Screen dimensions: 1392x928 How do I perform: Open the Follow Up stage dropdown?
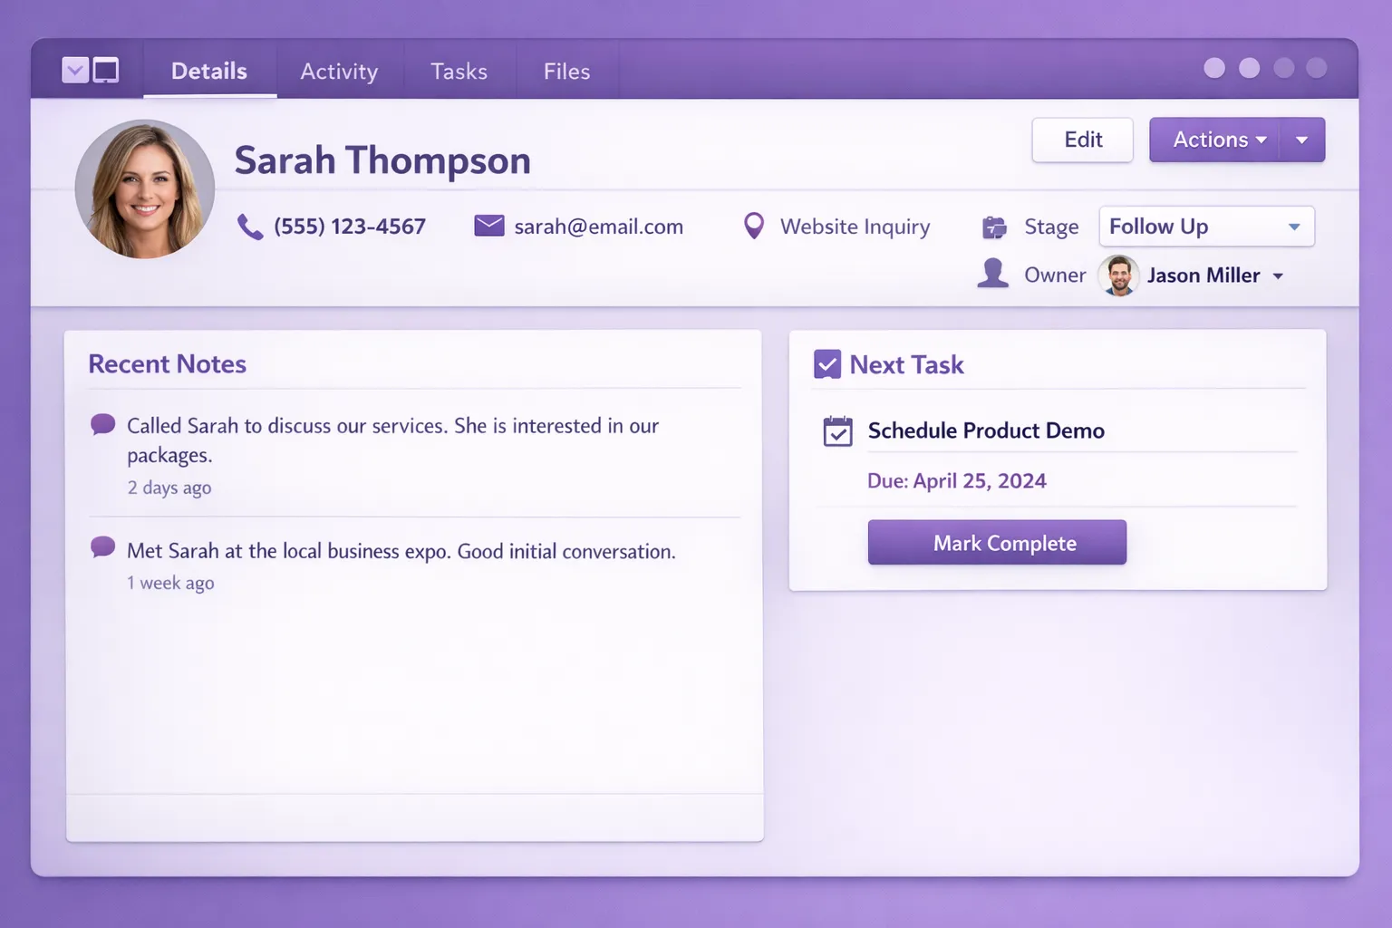(x=1205, y=227)
